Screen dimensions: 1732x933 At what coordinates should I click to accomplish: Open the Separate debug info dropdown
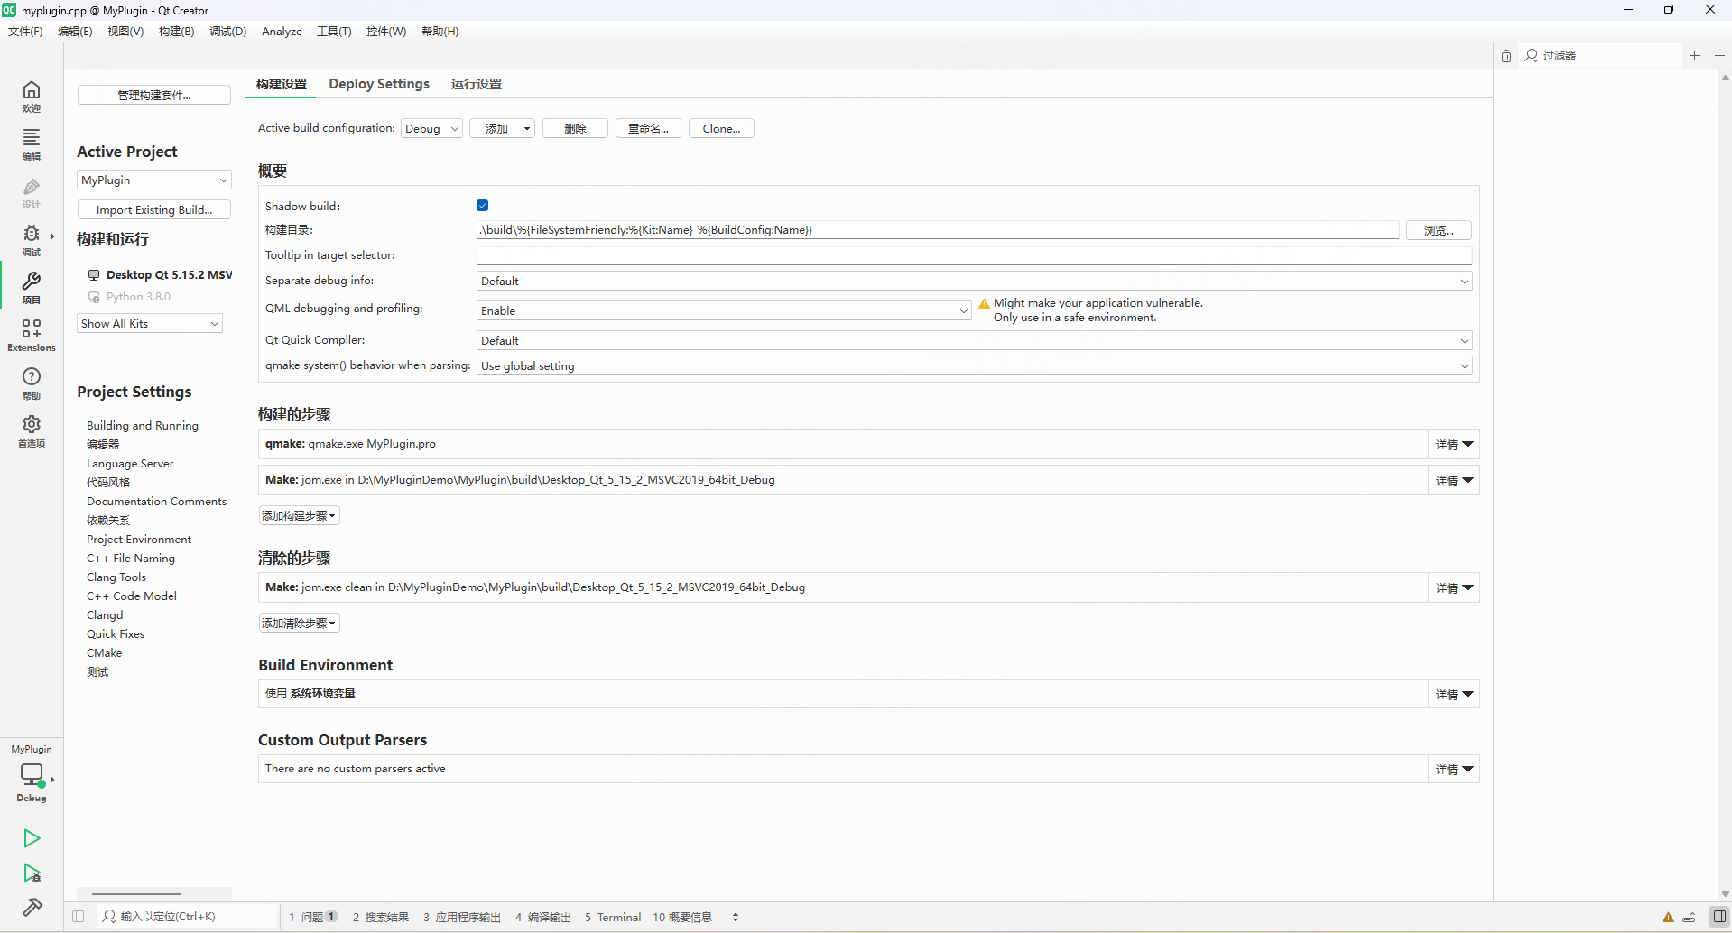pyautogui.click(x=974, y=282)
